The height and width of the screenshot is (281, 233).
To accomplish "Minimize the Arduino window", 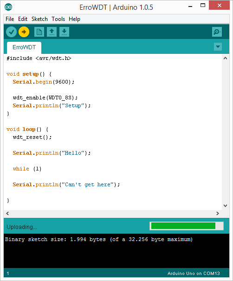I will pyautogui.click(x=190, y=6).
